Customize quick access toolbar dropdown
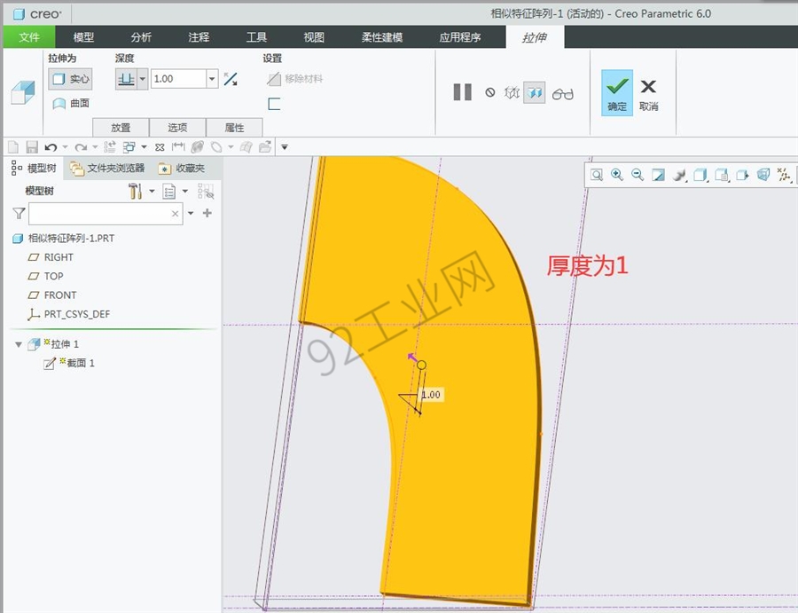 [285, 147]
